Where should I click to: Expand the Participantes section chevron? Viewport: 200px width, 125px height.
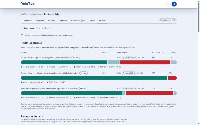(22, 28)
